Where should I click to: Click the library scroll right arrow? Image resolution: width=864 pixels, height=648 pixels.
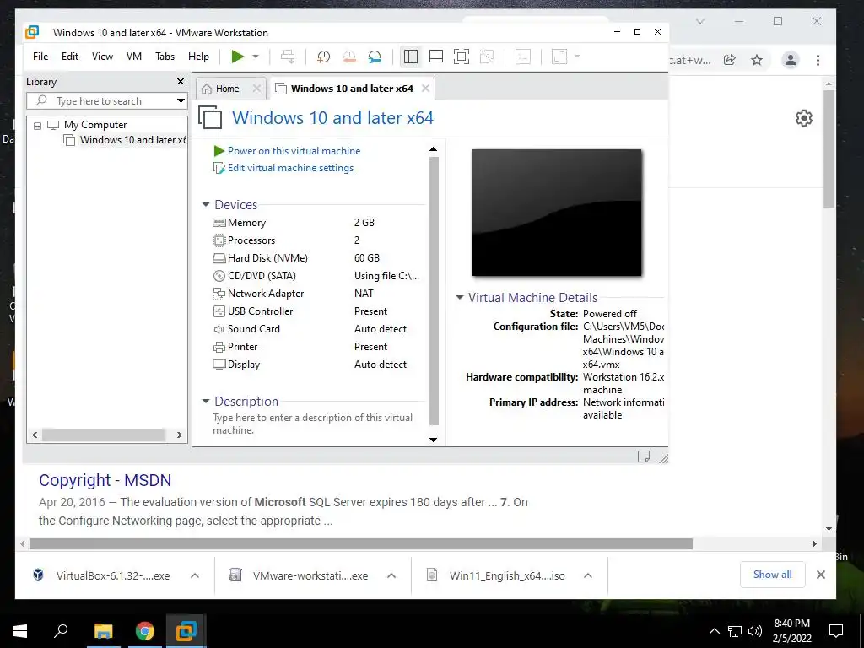[179, 435]
